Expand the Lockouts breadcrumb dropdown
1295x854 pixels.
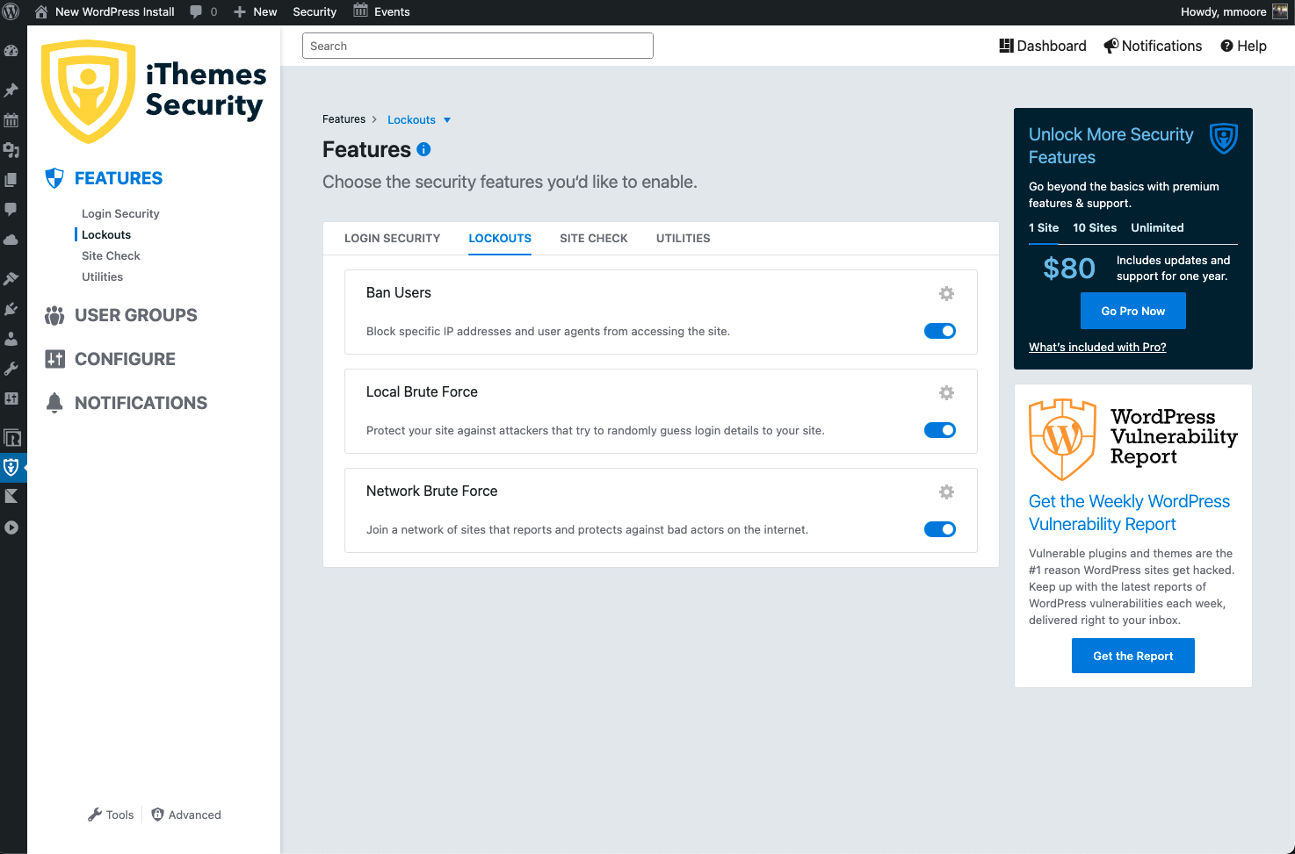pyautogui.click(x=419, y=120)
